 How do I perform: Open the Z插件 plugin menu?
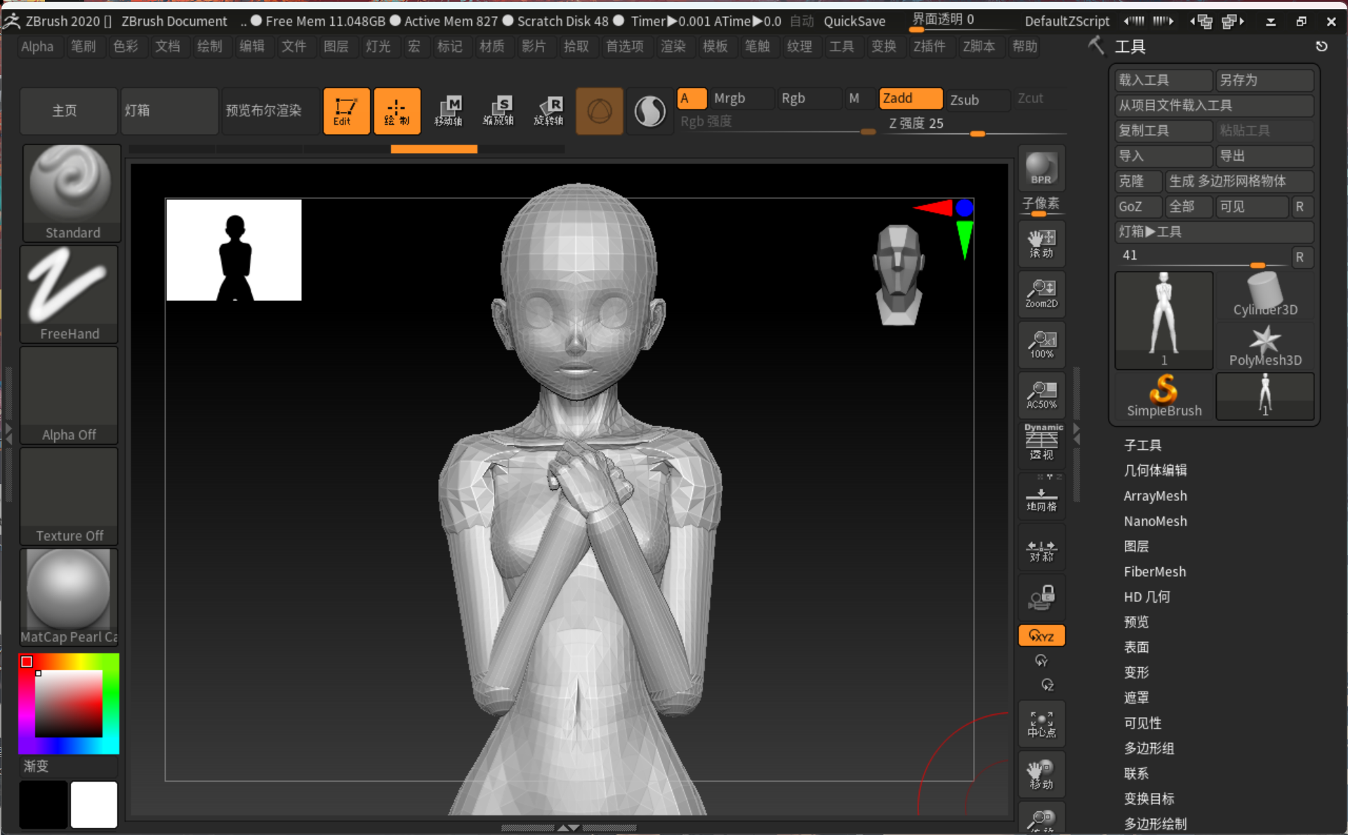click(929, 47)
